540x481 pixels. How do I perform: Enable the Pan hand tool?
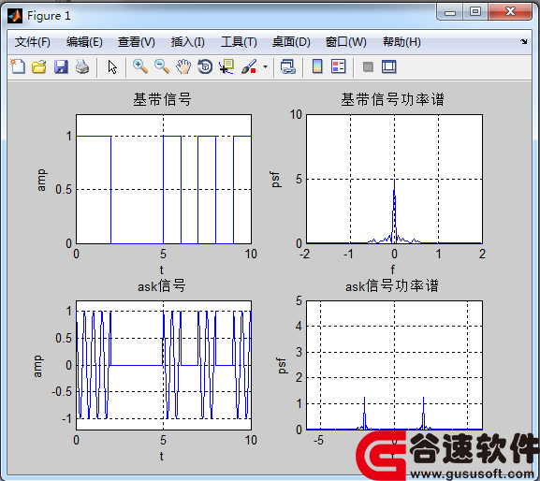(183, 66)
